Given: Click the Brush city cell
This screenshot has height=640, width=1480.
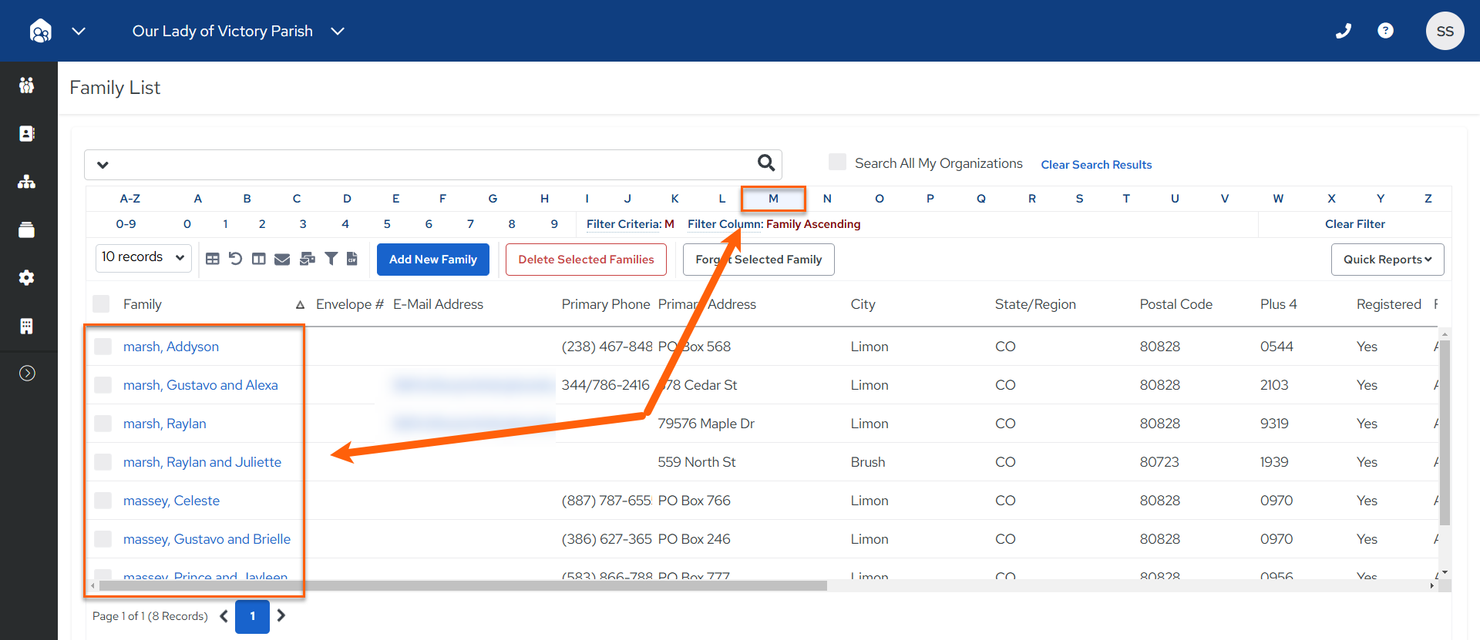Looking at the screenshot, I should [x=868, y=462].
